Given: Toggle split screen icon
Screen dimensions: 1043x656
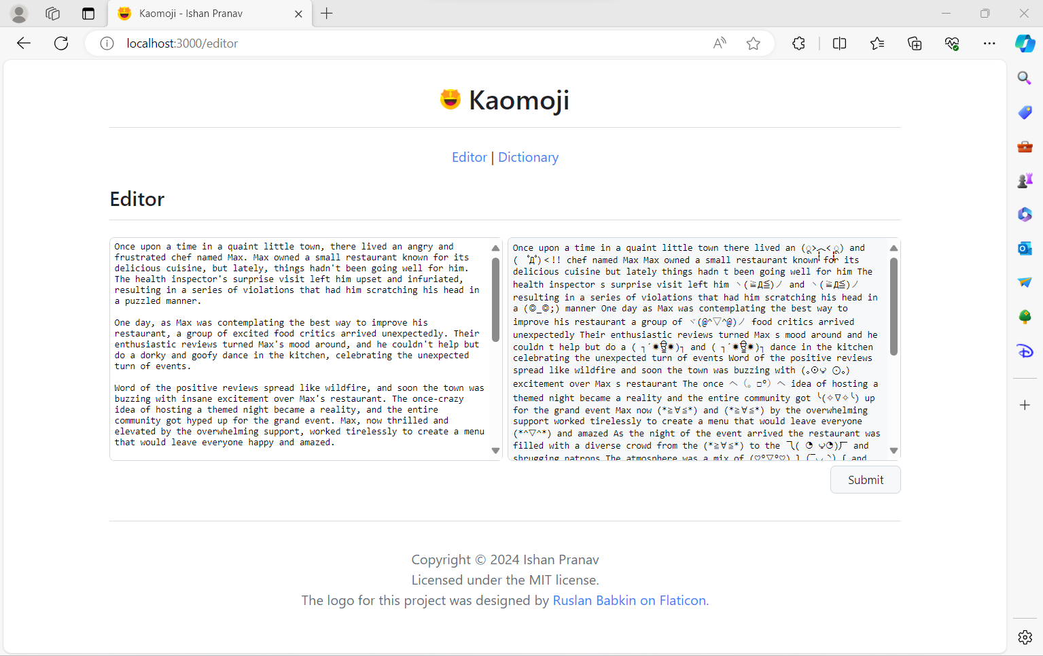Looking at the screenshot, I should [x=840, y=44].
